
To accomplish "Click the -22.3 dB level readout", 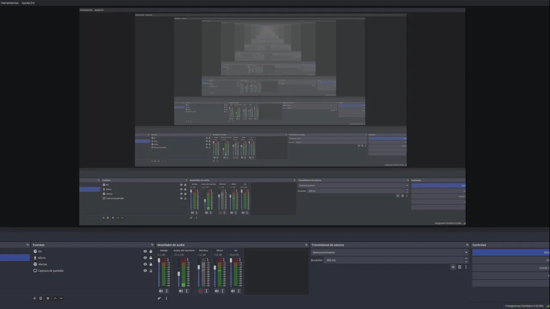I will click(x=179, y=255).
